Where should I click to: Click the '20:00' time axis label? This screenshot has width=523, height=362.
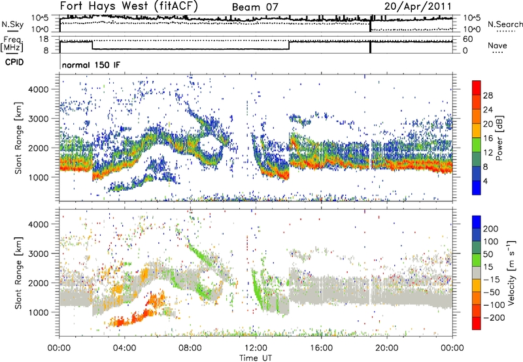(386, 348)
